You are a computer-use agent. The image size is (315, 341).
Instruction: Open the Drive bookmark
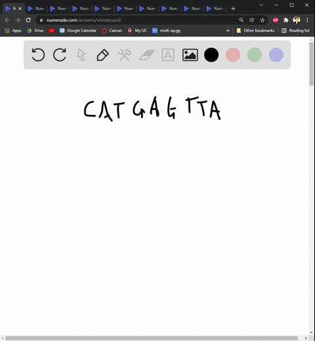pos(35,31)
